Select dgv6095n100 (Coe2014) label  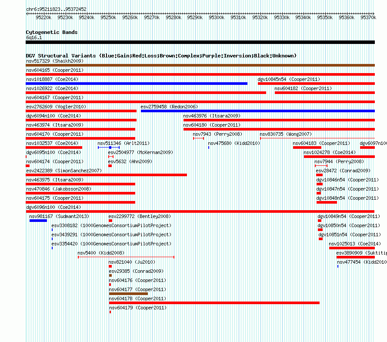[x=53, y=152]
